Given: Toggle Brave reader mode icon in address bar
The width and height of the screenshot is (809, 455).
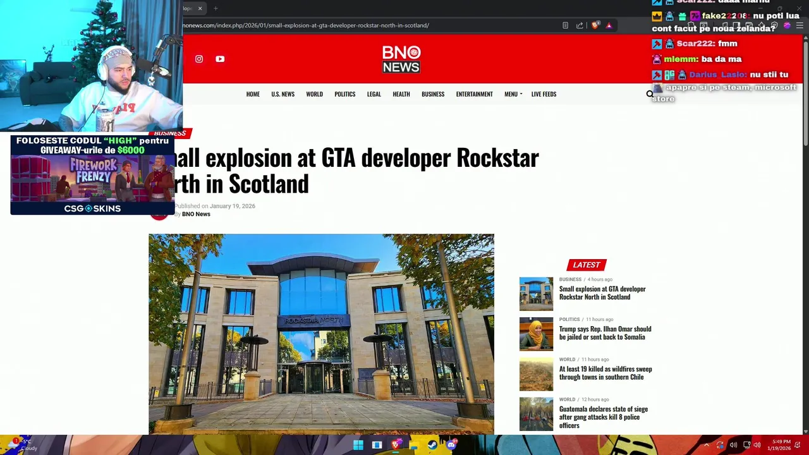Looking at the screenshot, I should tap(565, 25).
